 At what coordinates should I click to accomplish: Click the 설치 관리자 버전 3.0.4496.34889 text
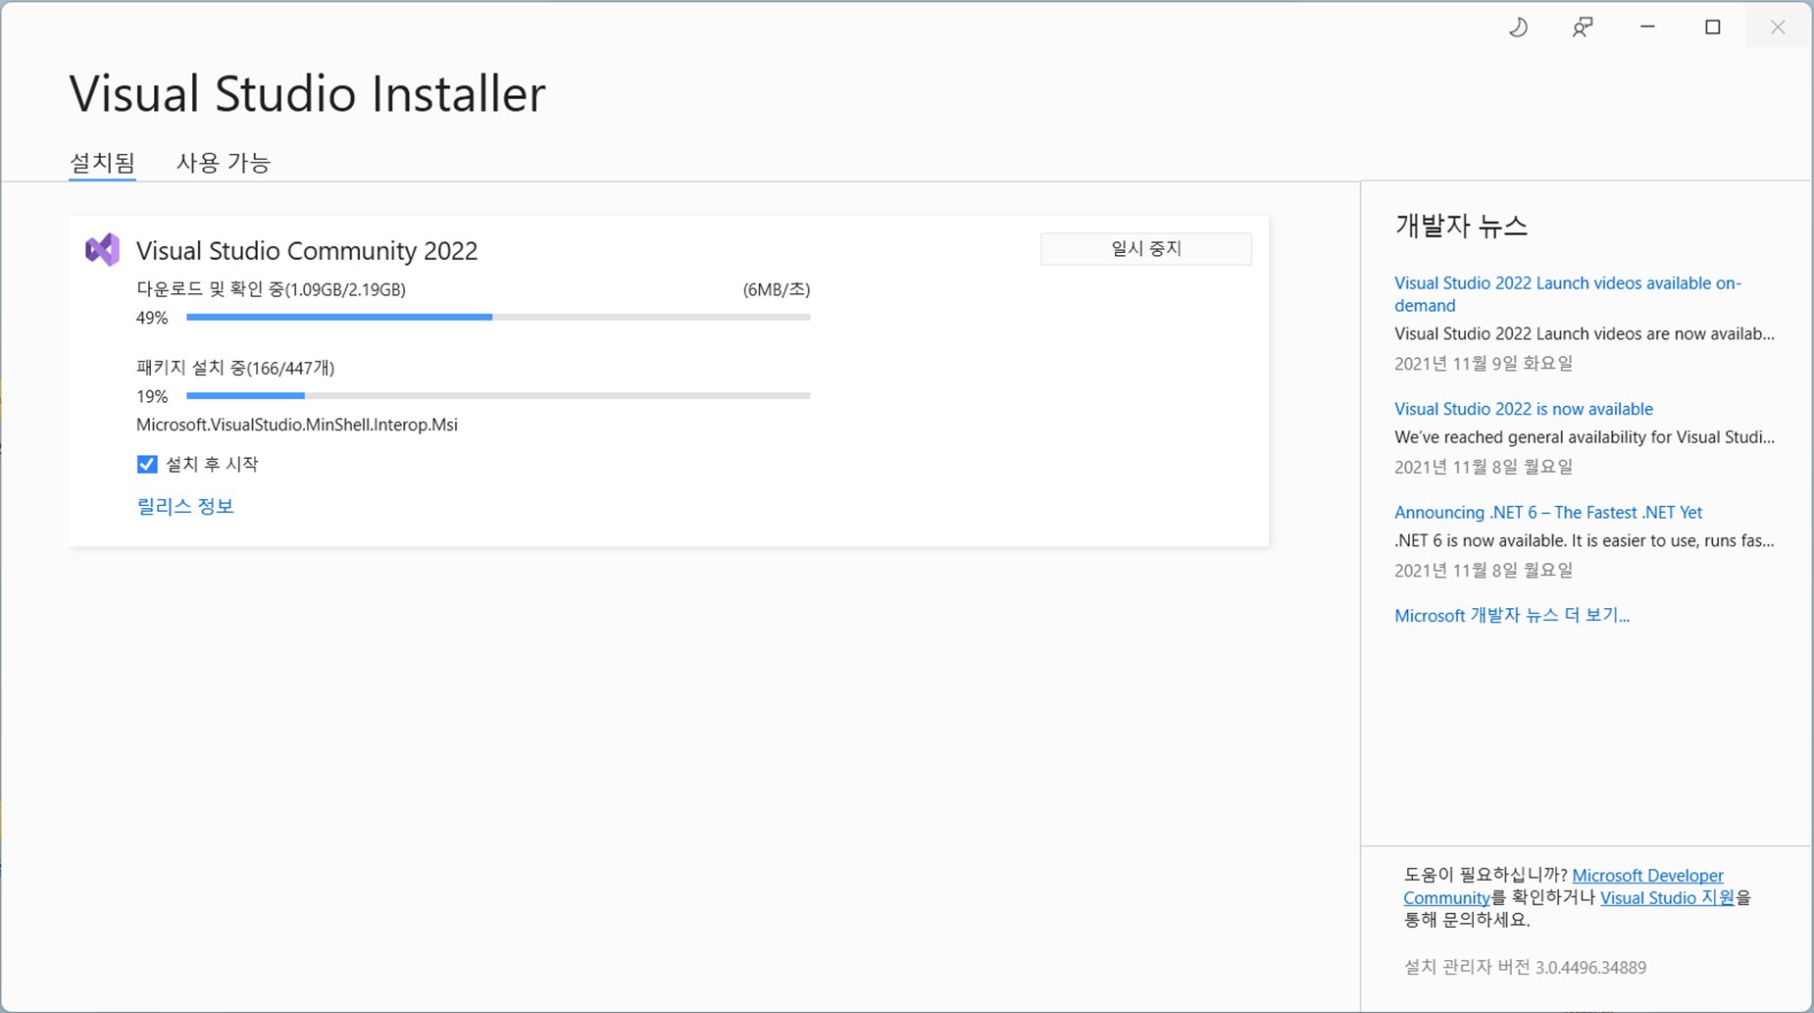tap(1525, 967)
